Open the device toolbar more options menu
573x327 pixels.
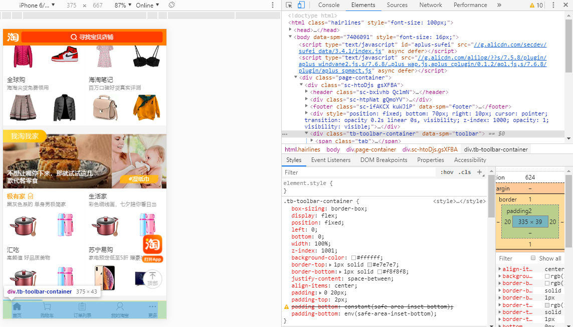(273, 5)
